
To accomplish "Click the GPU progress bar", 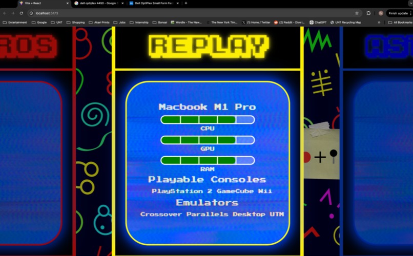I will tap(208, 140).
